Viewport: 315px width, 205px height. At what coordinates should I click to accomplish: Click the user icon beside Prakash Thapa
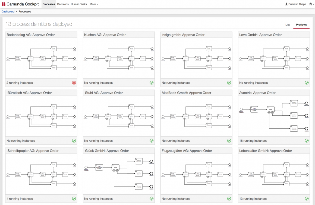pyautogui.click(x=286, y=4)
